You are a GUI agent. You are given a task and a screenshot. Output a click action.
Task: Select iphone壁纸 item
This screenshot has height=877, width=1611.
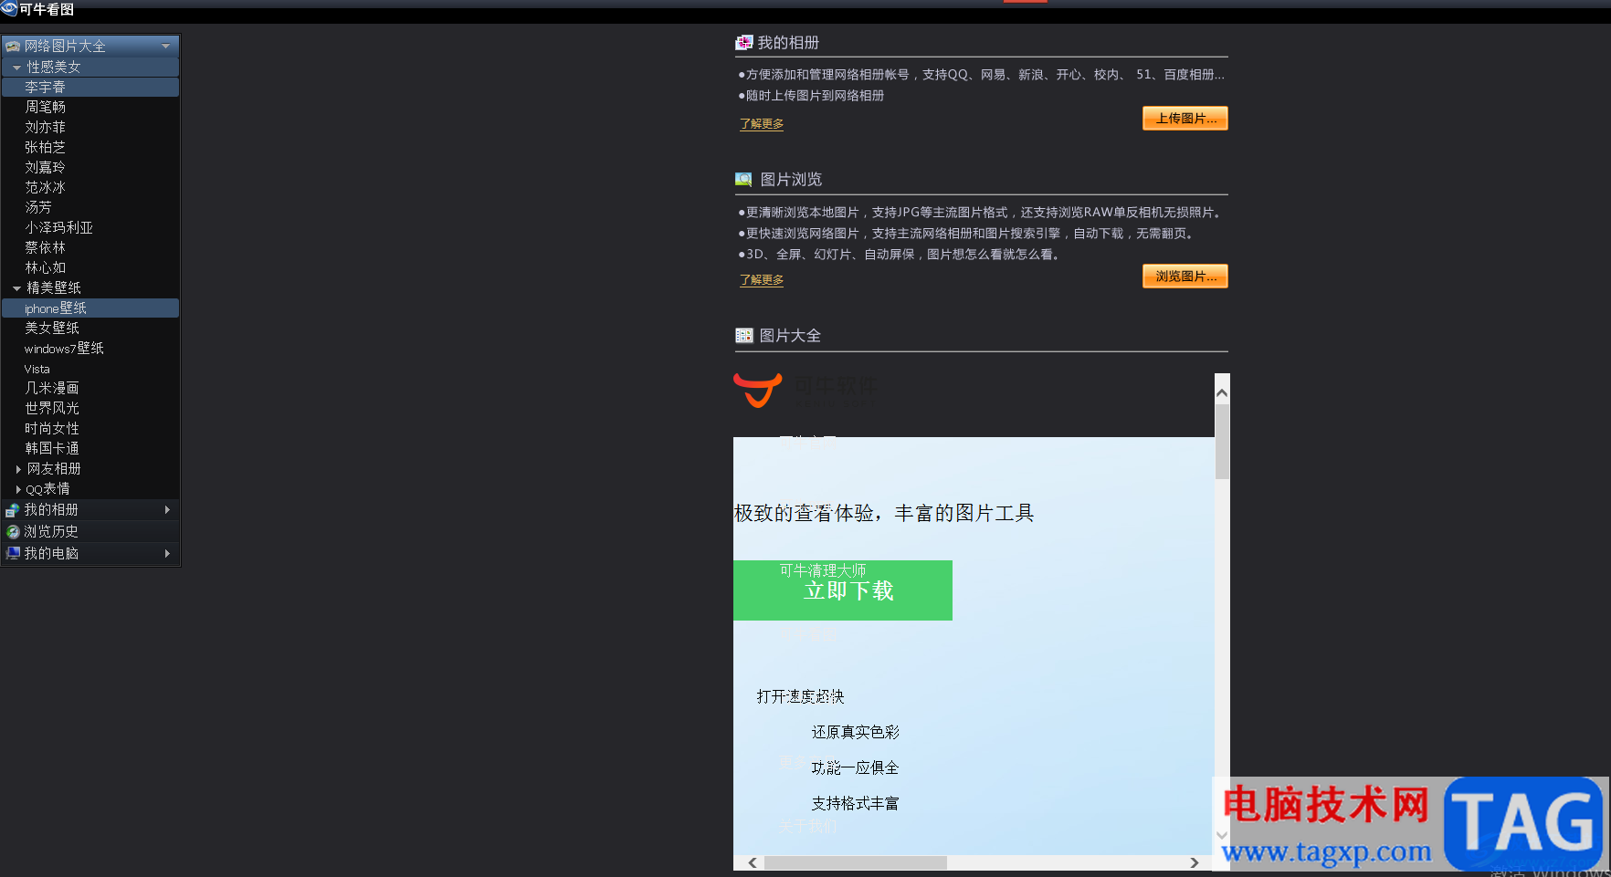[x=90, y=308]
